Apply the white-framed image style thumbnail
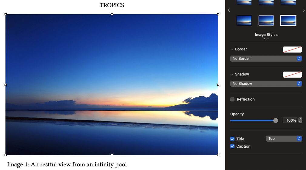 click(x=288, y=21)
